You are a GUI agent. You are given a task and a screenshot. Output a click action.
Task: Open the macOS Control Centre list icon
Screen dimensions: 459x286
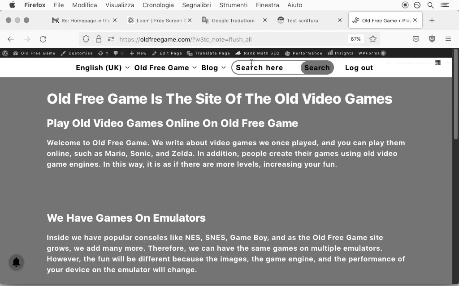coord(445,5)
